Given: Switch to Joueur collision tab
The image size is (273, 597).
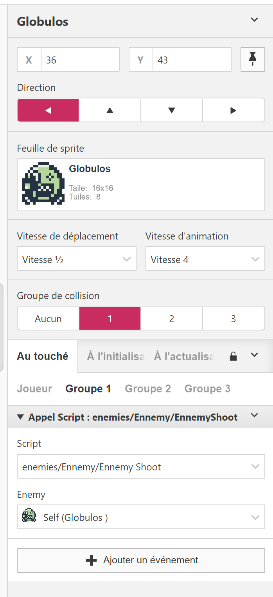Looking at the screenshot, I should (34, 389).
